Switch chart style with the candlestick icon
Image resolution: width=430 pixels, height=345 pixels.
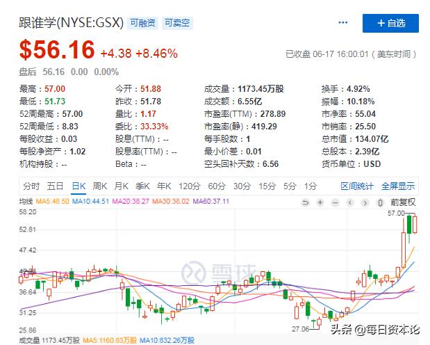[380, 202]
